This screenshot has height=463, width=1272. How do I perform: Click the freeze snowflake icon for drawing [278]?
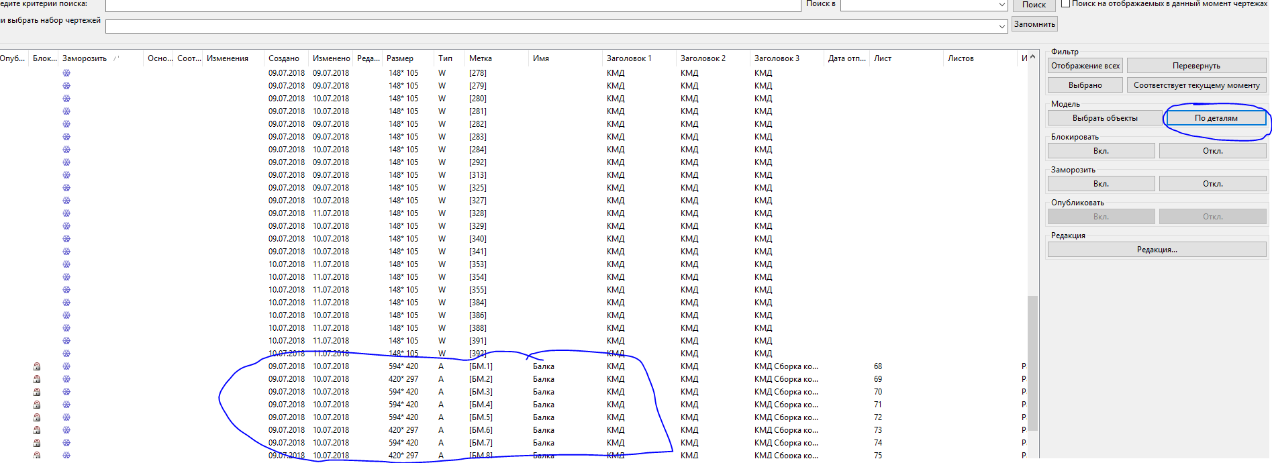pyautogui.click(x=66, y=73)
